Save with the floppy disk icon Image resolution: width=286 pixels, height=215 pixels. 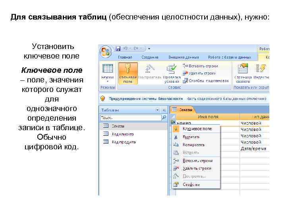pyautogui.click(x=118, y=49)
